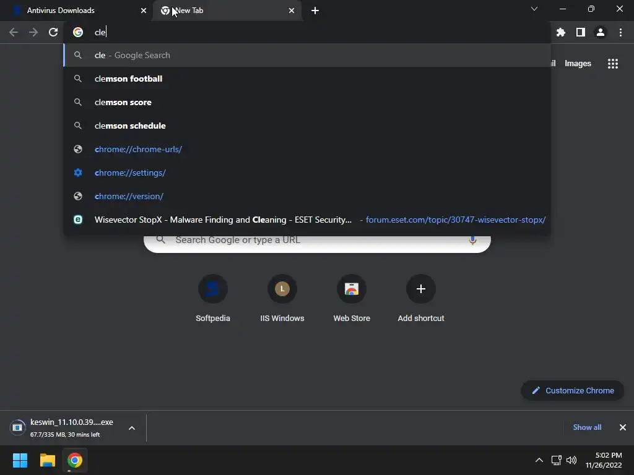Open Chrome's three-dot menu
Image resolution: width=634 pixels, height=475 pixels.
click(x=620, y=32)
